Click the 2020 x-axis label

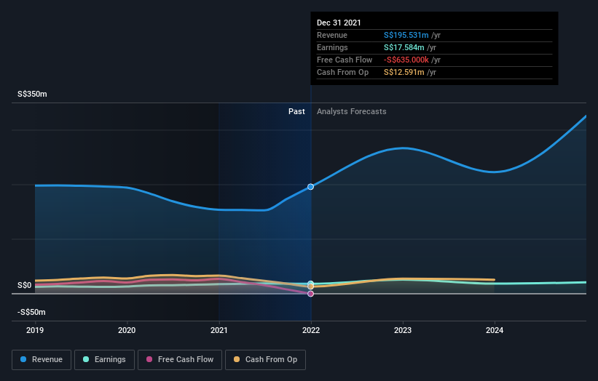pos(127,330)
